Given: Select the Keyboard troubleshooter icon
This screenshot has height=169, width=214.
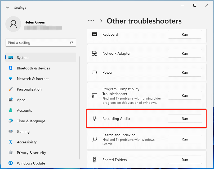Looking at the screenshot, I should (x=95, y=34).
